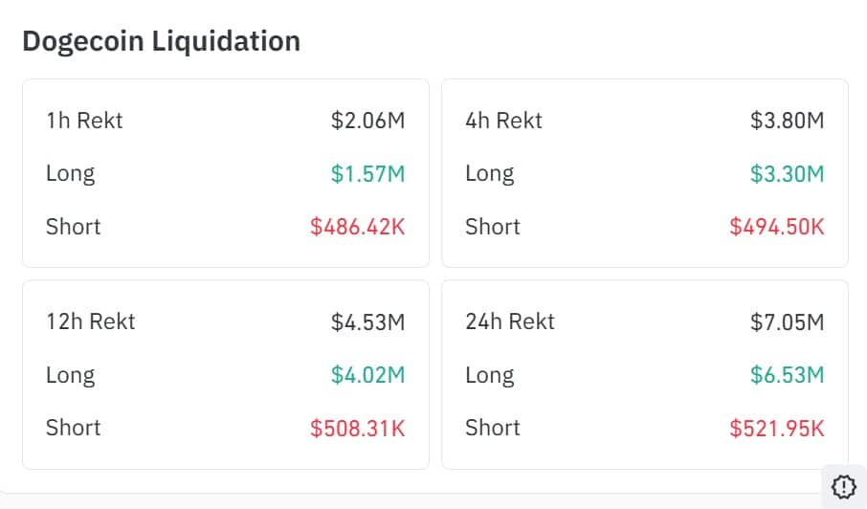This screenshot has width=867, height=509.
Task: Click the 24h Rekt total $7.05M
Action: coord(787,321)
